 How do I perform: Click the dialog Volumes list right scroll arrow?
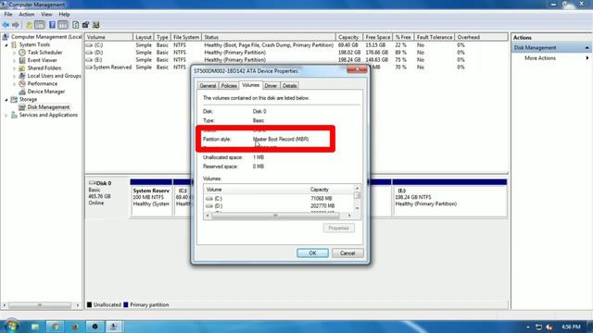click(349, 216)
